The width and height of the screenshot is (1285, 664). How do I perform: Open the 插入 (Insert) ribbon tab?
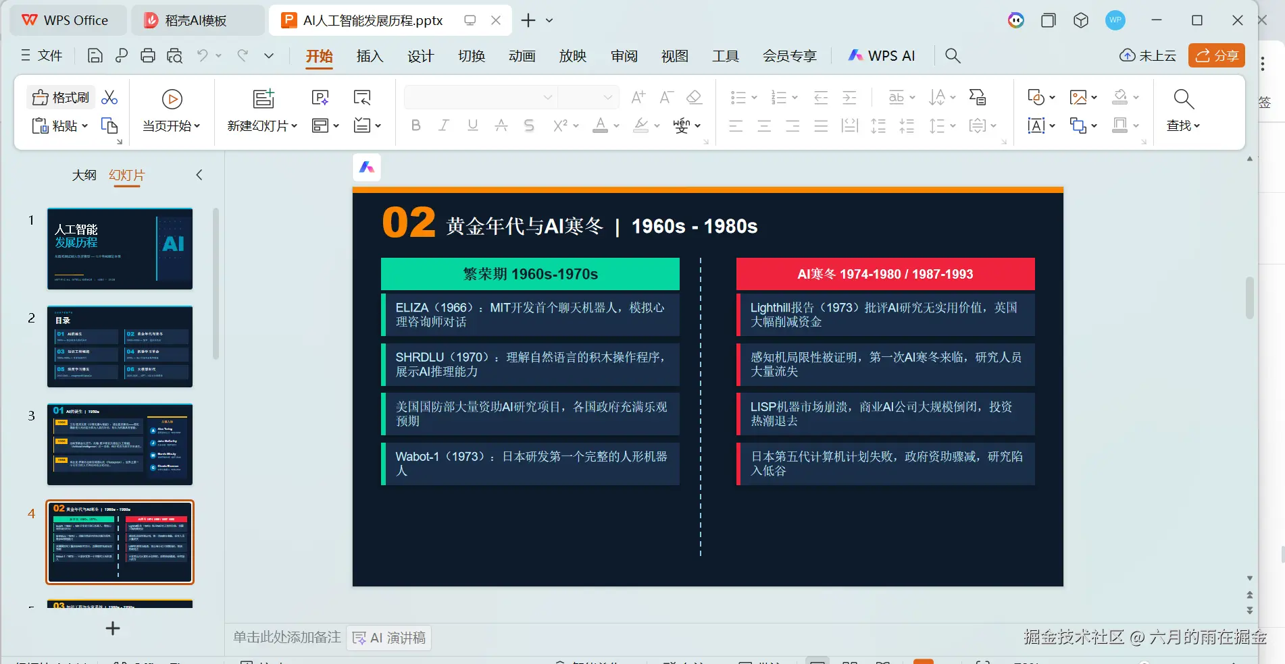[x=370, y=56]
